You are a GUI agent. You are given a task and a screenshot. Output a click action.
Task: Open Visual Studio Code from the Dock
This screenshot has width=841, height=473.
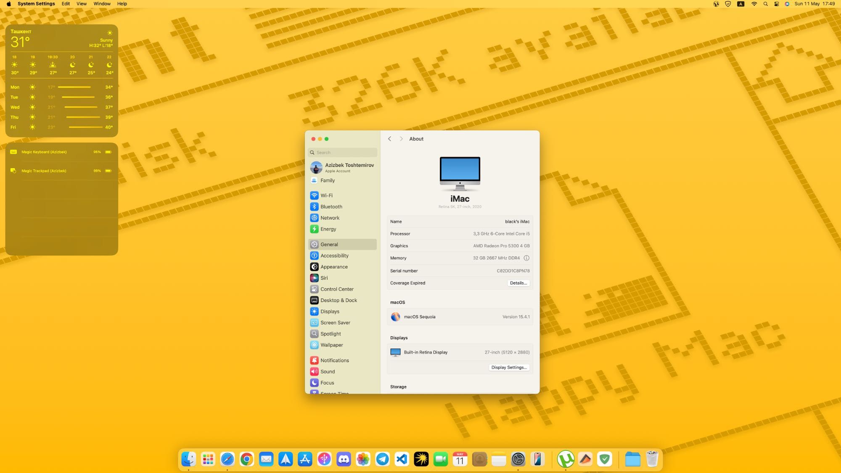point(402,459)
